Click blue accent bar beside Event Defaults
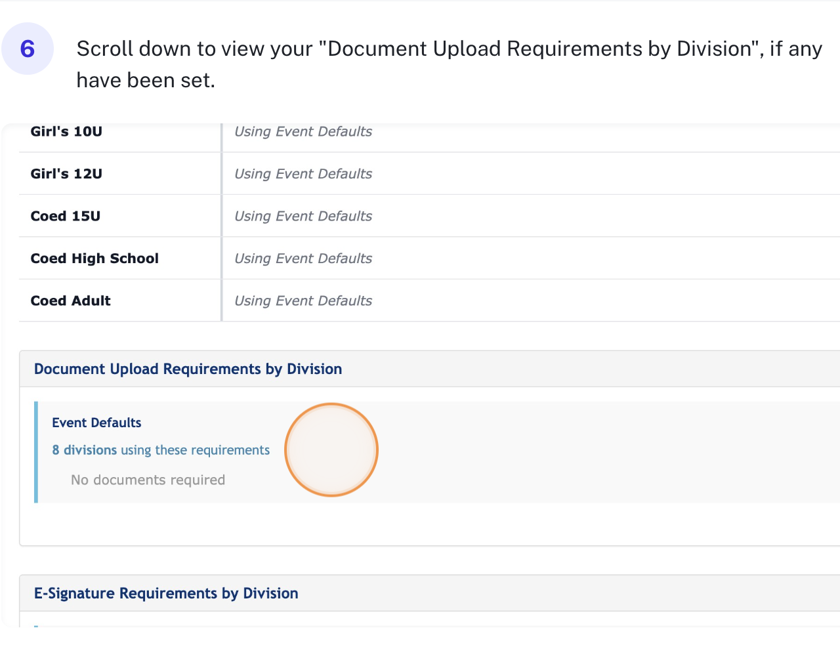The height and width of the screenshot is (647, 840). (36, 452)
